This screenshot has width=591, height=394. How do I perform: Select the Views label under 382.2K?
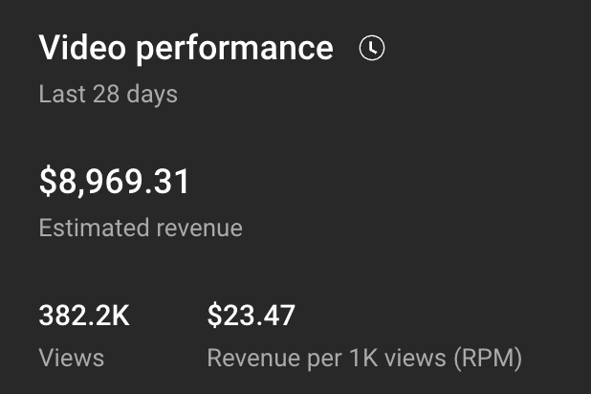pyautogui.click(x=72, y=359)
